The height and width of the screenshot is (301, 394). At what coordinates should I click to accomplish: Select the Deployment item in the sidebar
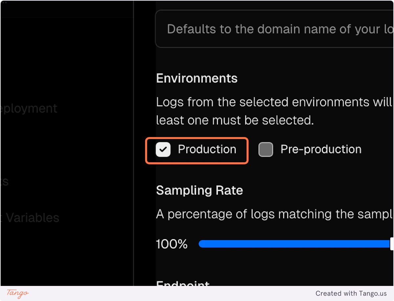(29, 108)
